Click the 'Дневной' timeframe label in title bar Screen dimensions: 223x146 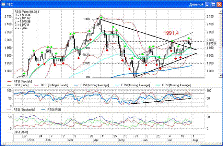pyautogui.click(x=196, y=5)
